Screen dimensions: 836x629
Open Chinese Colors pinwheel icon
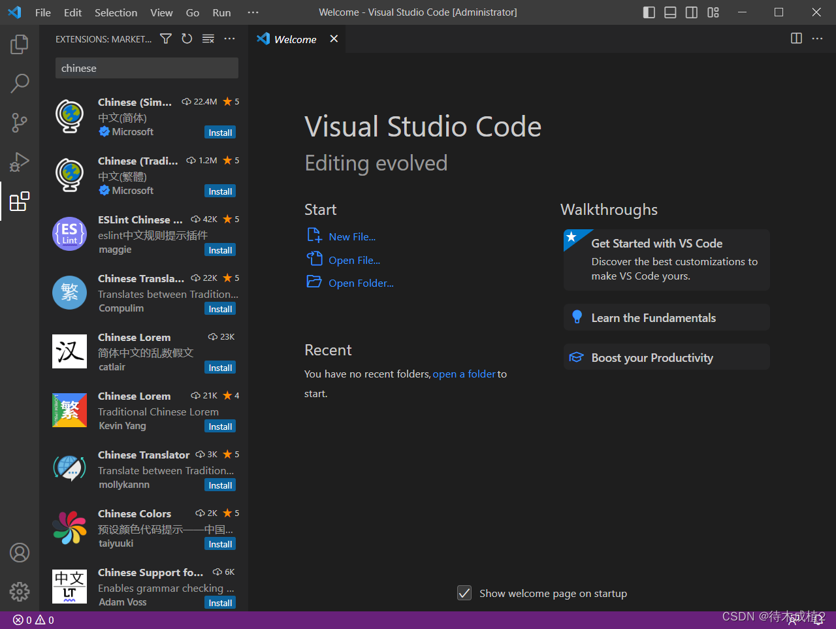[69, 528]
